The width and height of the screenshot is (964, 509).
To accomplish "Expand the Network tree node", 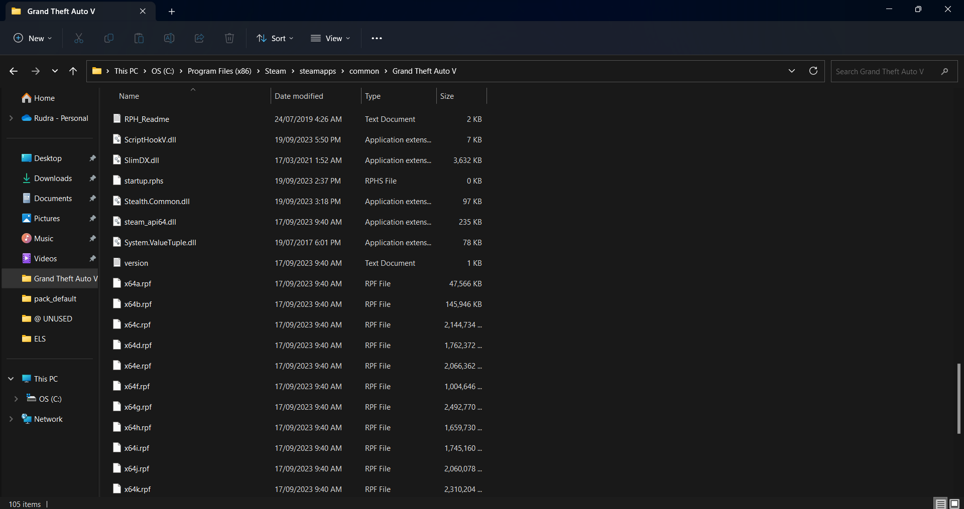I will tap(11, 419).
